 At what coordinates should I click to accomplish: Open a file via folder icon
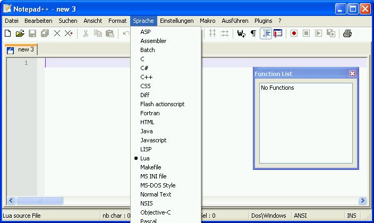pos(20,33)
